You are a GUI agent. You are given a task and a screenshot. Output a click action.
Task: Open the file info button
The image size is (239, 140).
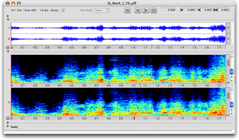[x=63, y=10]
